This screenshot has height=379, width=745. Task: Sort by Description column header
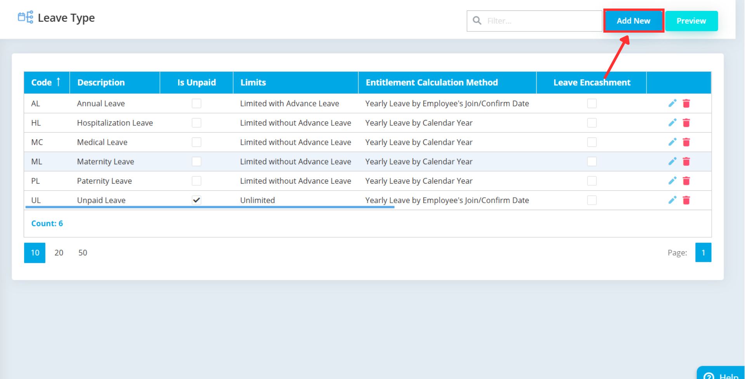pyautogui.click(x=115, y=82)
